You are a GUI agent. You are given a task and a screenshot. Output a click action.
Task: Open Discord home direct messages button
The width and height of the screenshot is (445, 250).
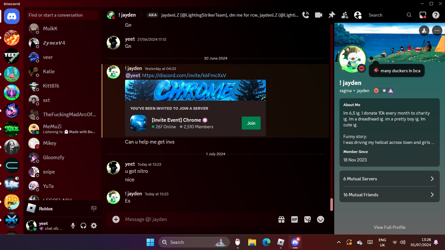(12, 16)
